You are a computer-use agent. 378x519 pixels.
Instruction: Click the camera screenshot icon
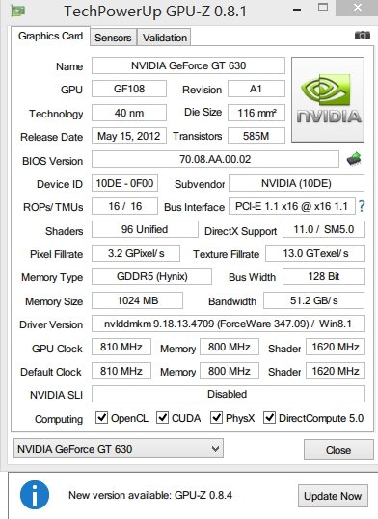(362, 35)
